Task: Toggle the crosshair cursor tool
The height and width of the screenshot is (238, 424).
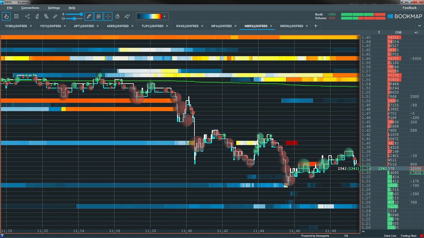Action: [x=108, y=16]
